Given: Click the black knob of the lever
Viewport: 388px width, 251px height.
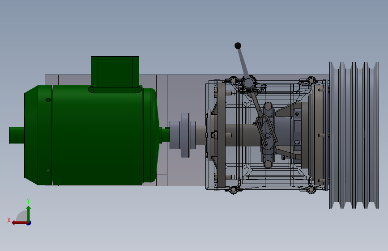Looking at the screenshot, I should pos(238,46).
